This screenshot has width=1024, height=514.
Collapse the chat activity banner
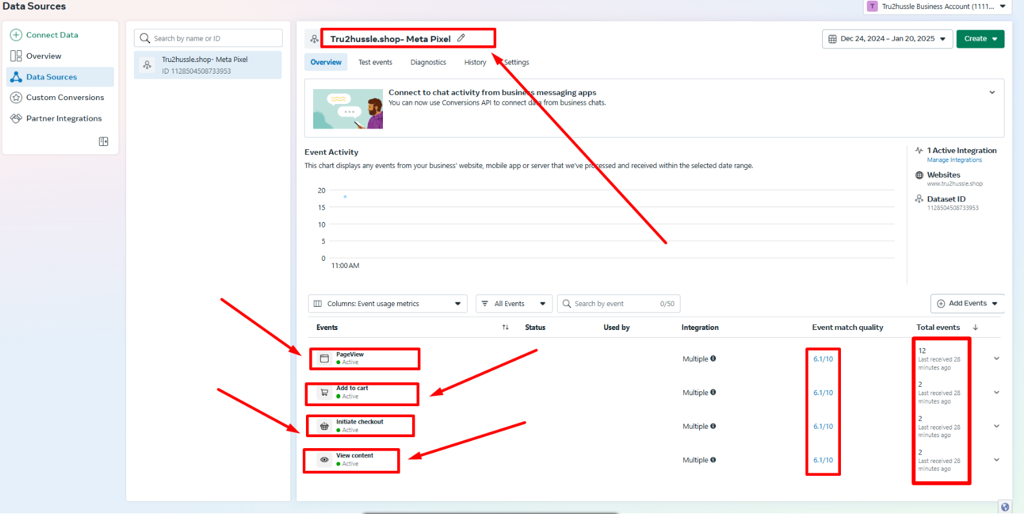[x=992, y=92]
